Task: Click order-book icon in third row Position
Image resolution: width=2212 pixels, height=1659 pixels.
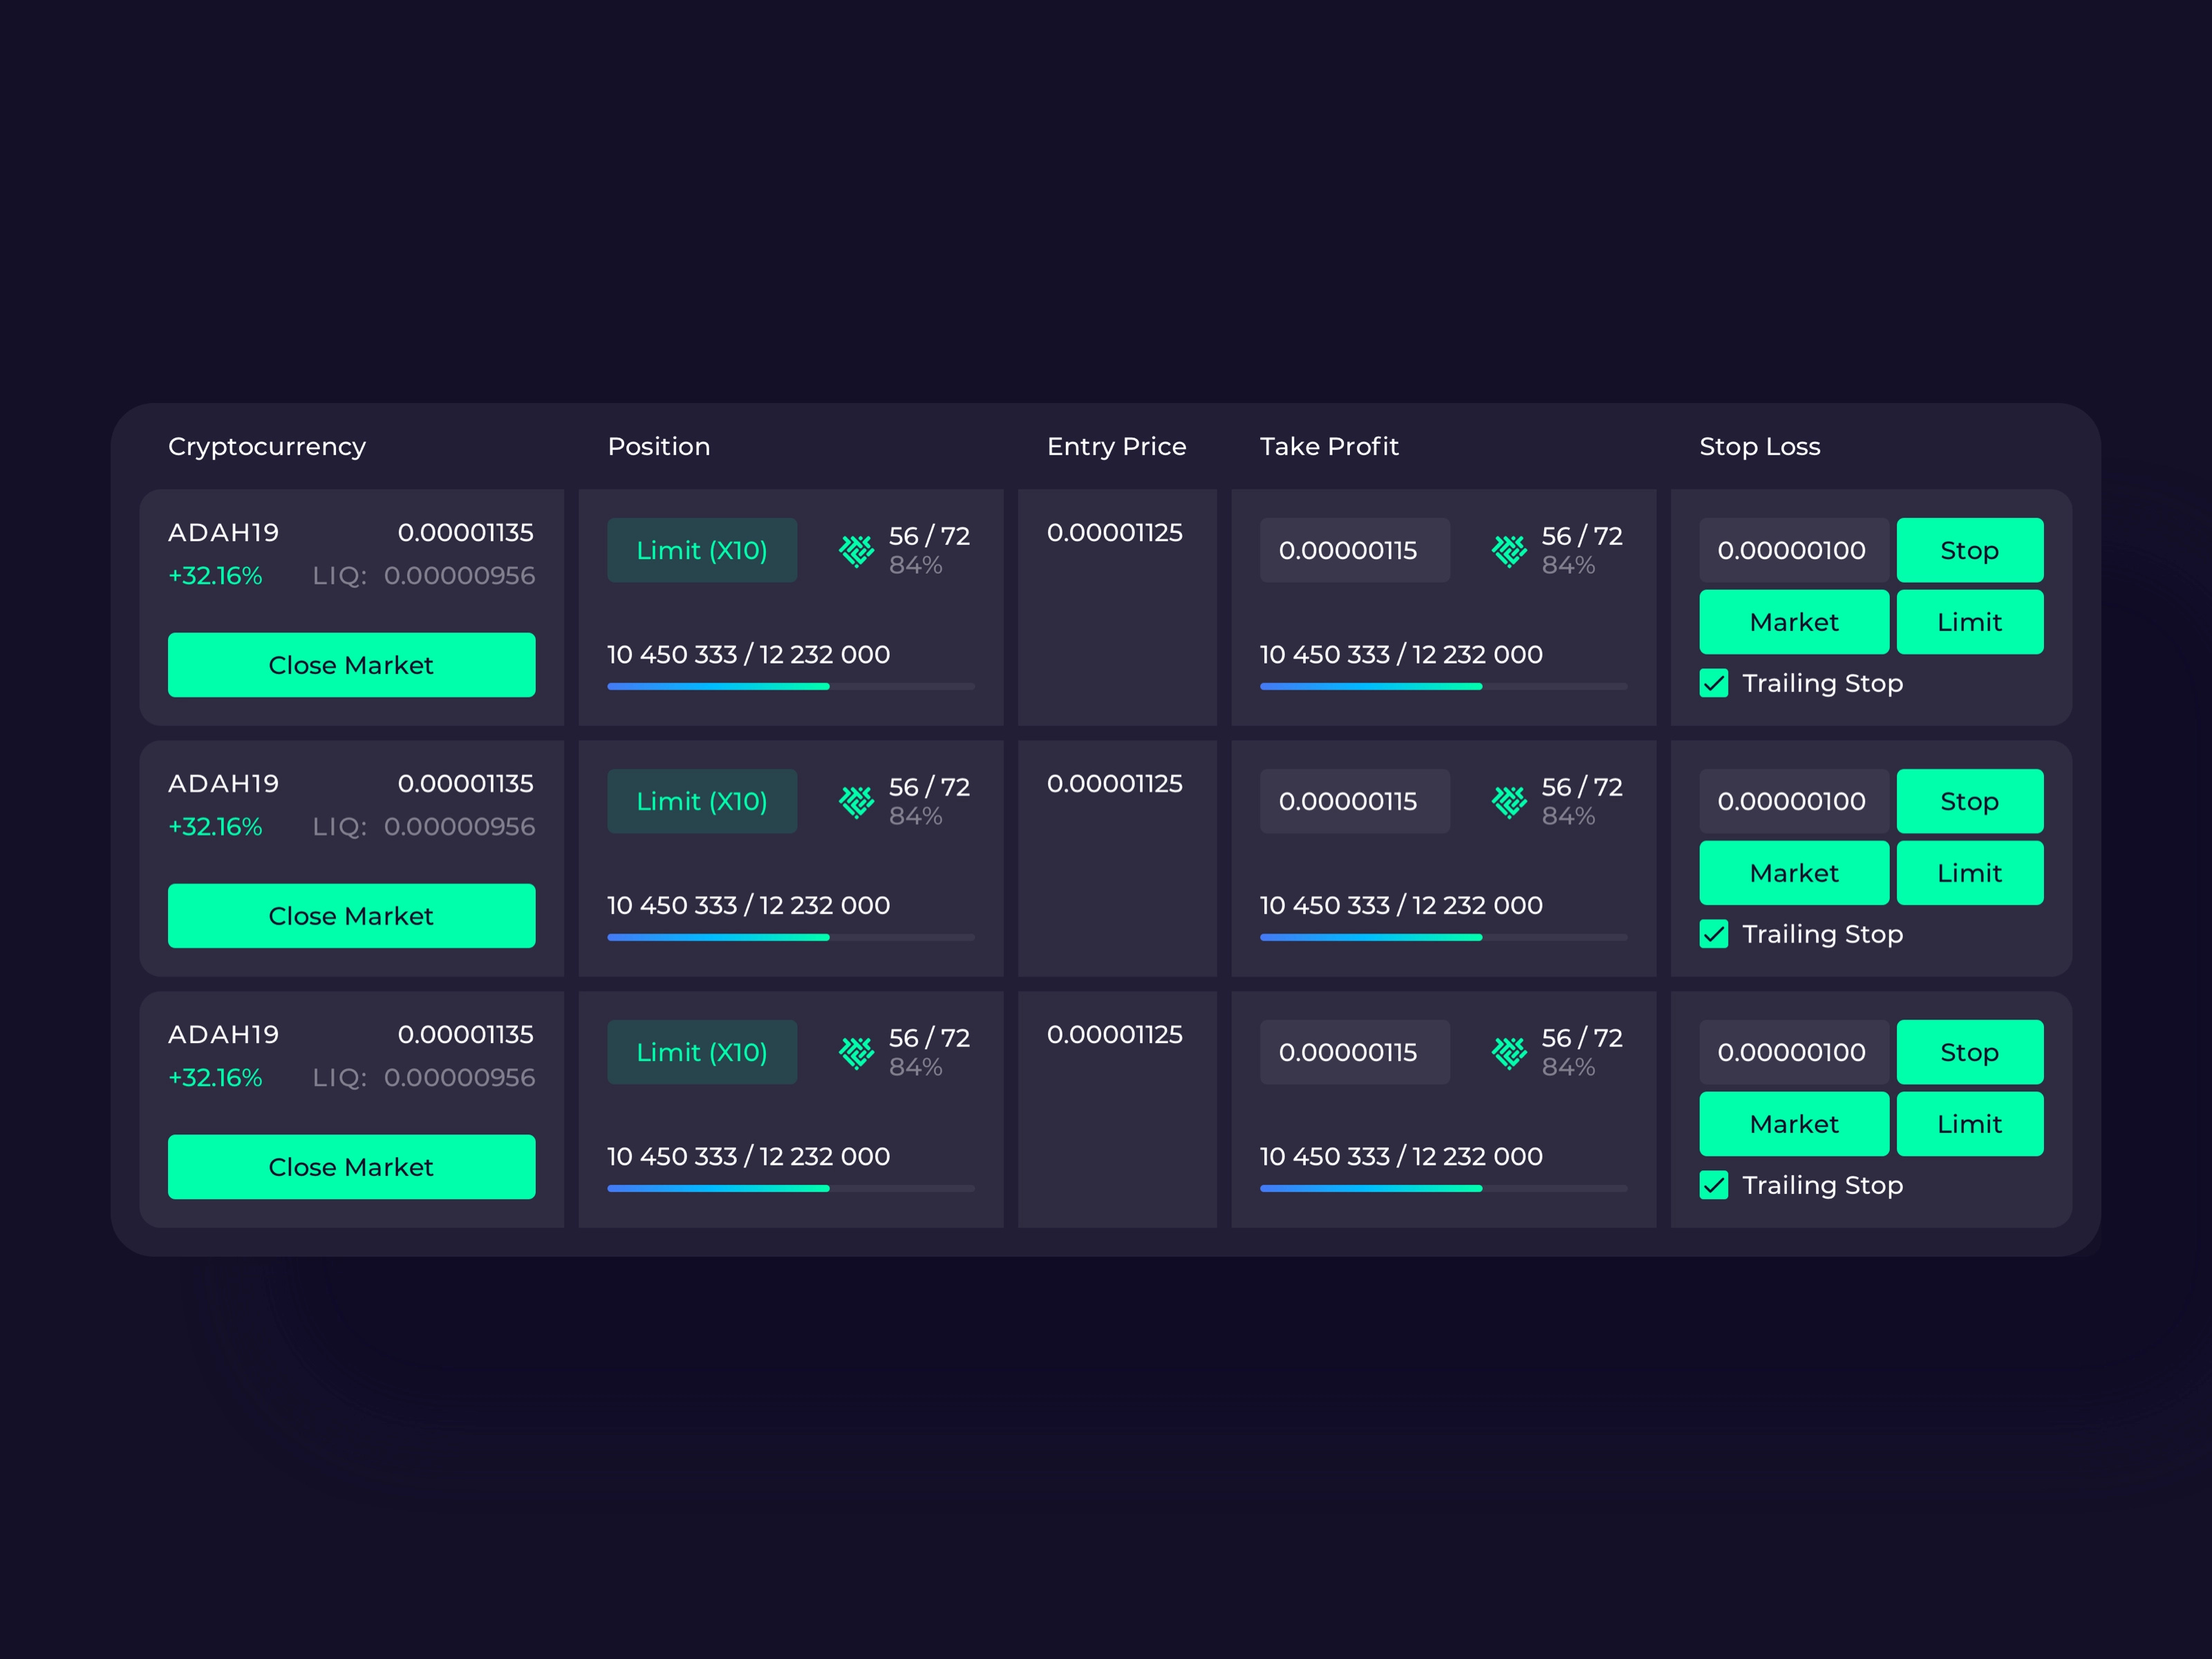Action: [856, 1052]
